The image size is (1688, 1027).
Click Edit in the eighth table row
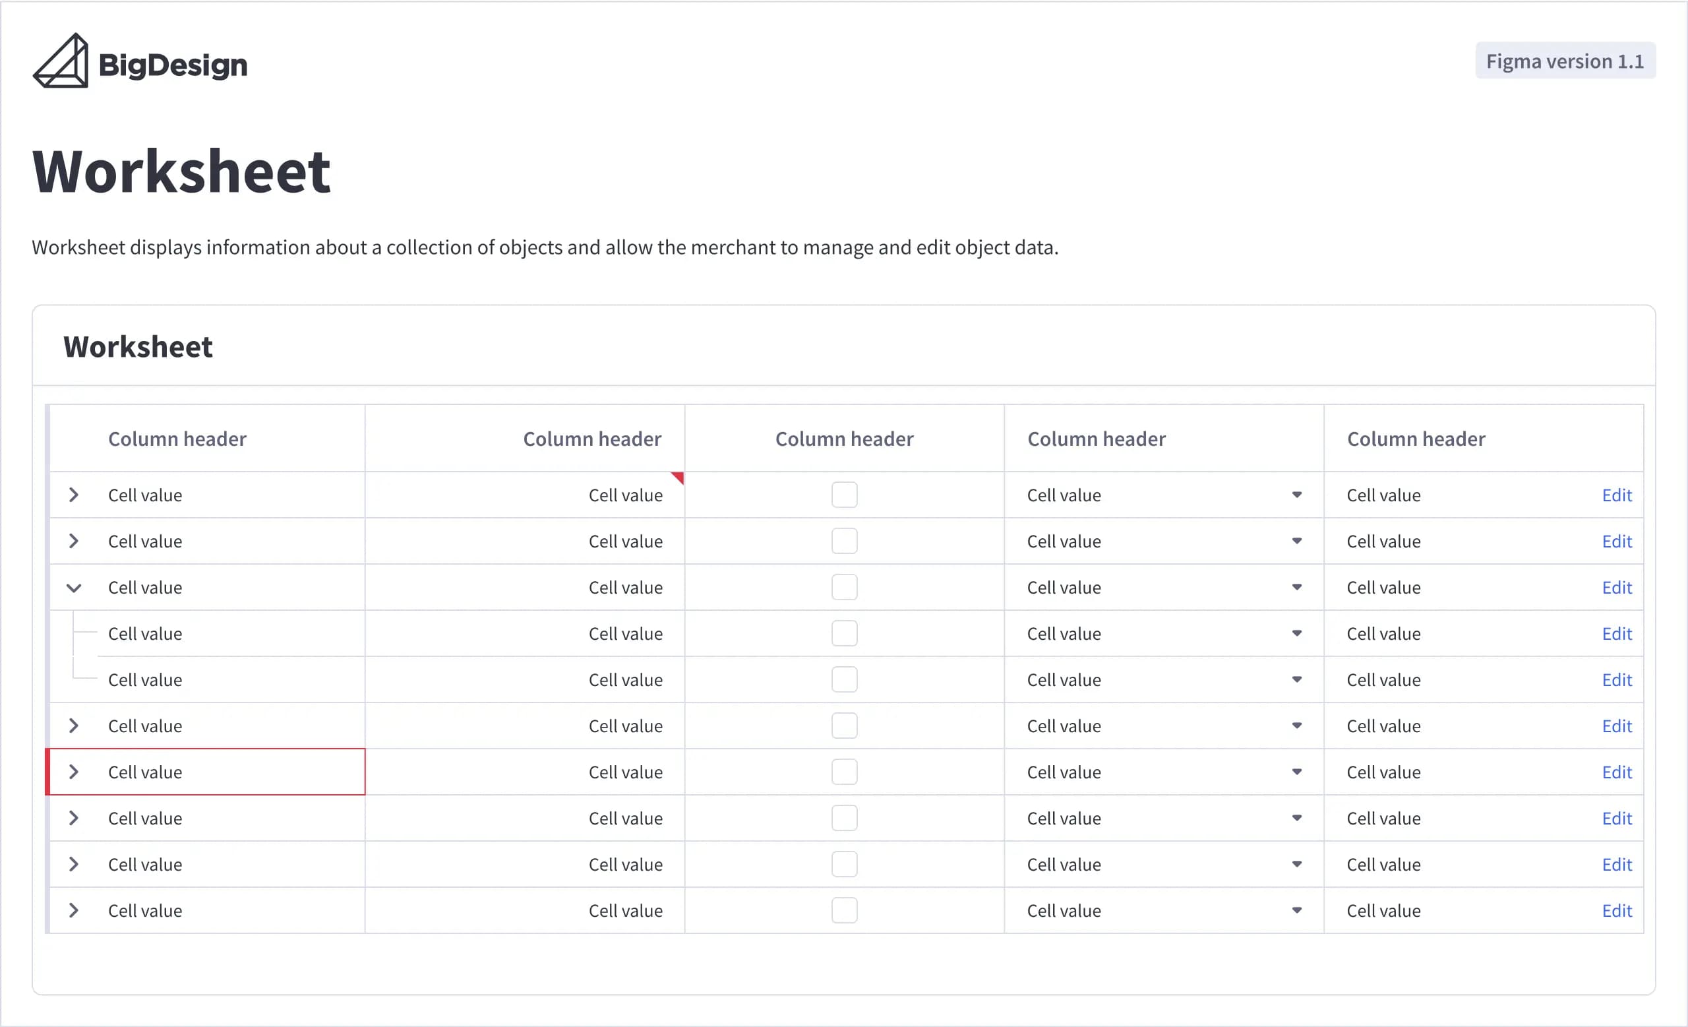pos(1617,818)
